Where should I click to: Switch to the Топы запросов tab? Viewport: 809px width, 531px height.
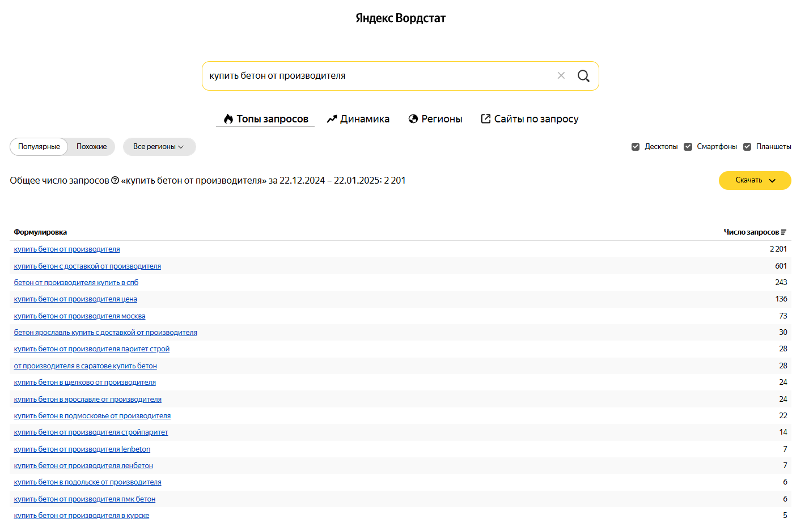(265, 119)
